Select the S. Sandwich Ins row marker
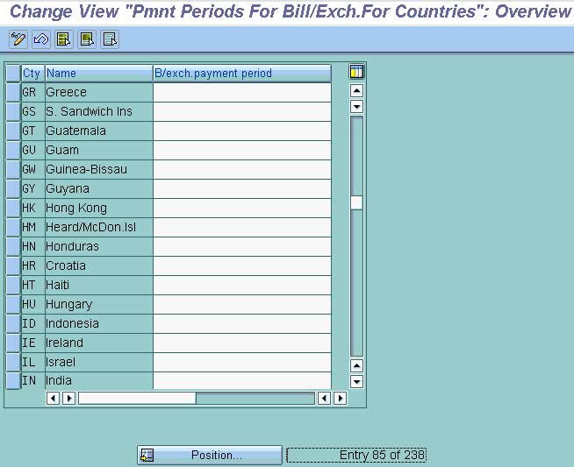This screenshot has width=574, height=467. 13,111
